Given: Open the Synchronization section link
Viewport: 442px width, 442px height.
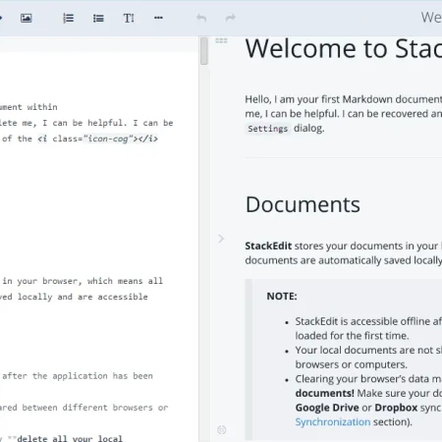Looking at the screenshot, I should [333, 421].
